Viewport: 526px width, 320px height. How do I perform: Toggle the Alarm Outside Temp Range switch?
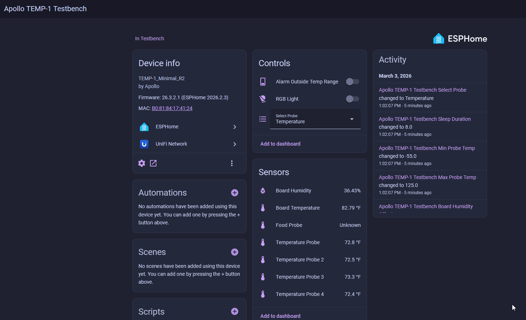coord(352,82)
